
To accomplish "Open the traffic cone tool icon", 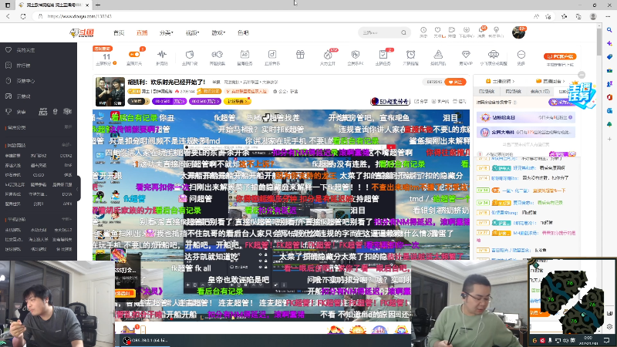I will (x=438, y=54).
